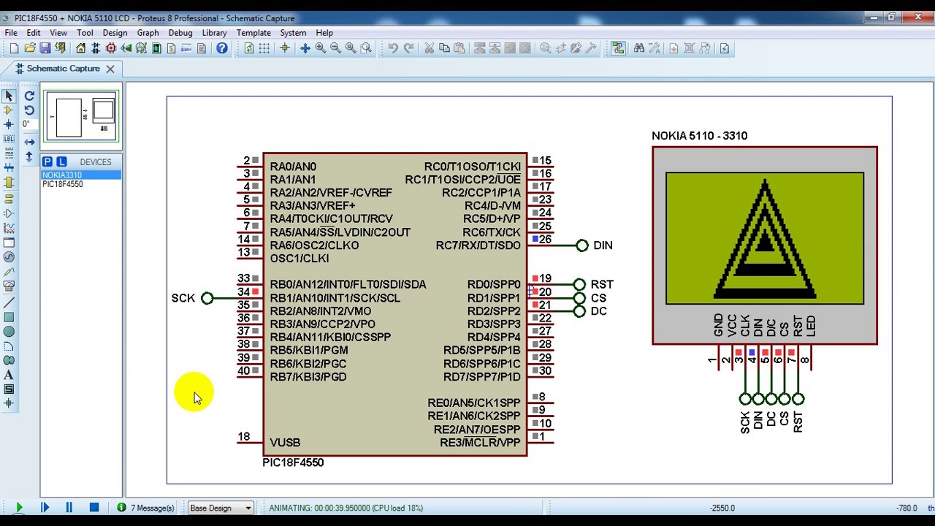Stop the running simulation
This screenshot has width=935, height=526.
pyautogui.click(x=94, y=508)
